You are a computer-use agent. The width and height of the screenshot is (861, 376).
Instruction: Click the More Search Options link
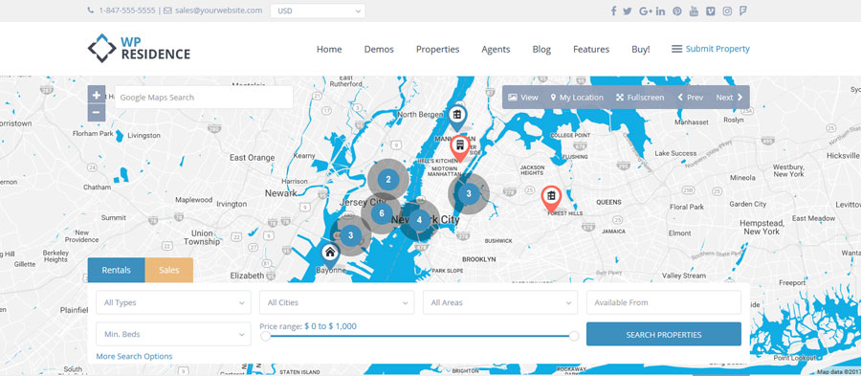(134, 356)
